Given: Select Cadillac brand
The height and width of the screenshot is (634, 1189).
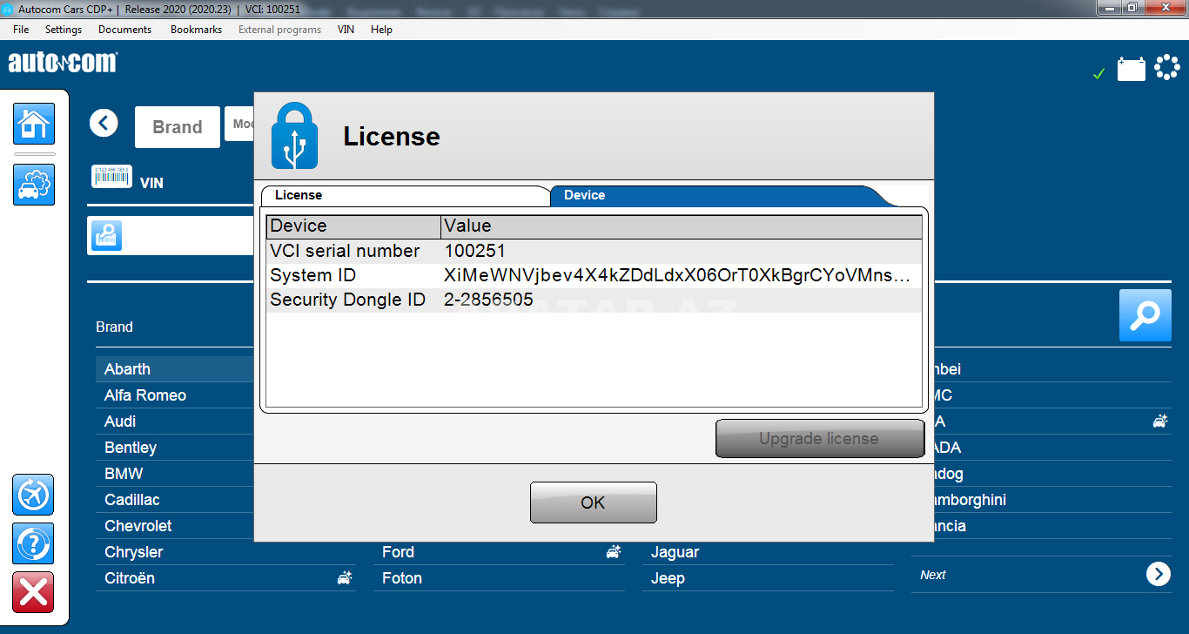Looking at the screenshot, I should point(132,500).
